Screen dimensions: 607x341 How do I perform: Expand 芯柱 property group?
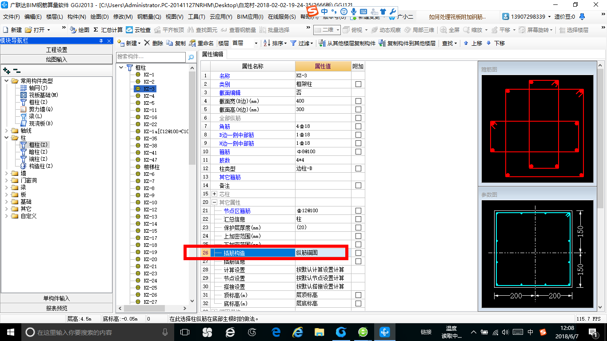215,194
